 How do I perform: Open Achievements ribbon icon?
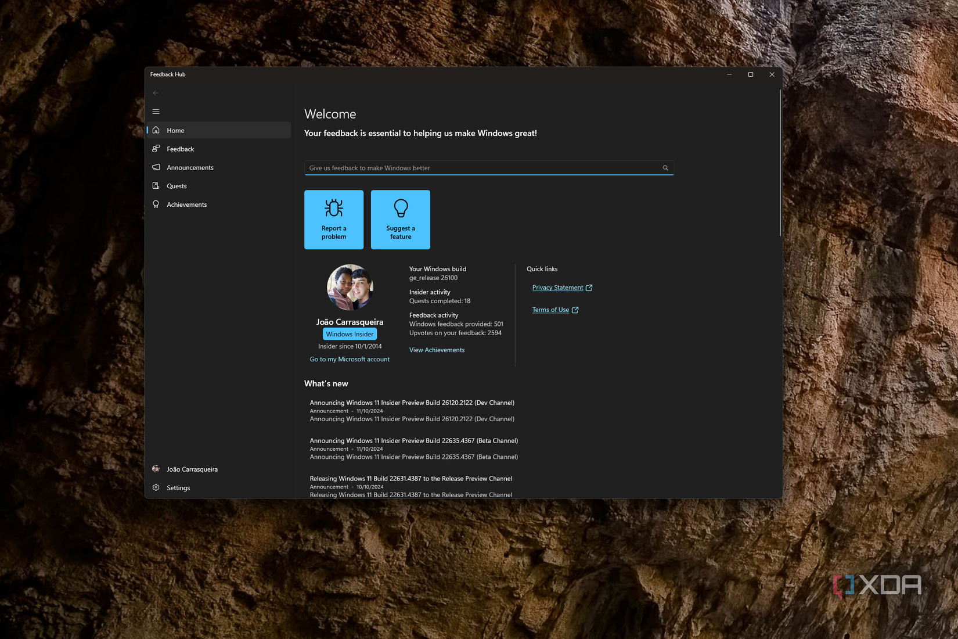coord(156,204)
